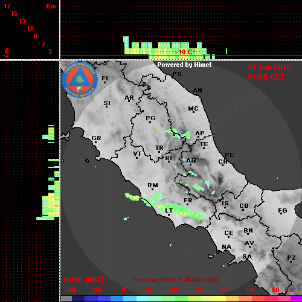This screenshot has height=302, width=302.
Task: Click the RM city label on map
Action: tap(153, 185)
